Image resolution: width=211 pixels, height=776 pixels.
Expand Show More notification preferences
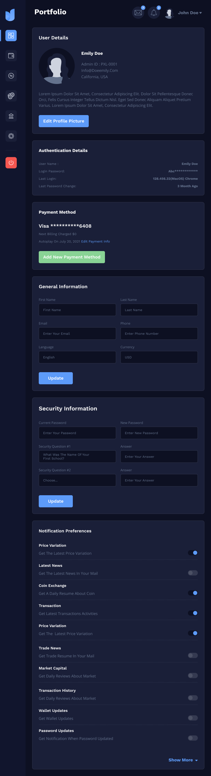[183, 760]
